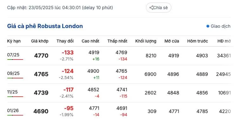The width and height of the screenshot is (239, 120).
Task: Click the Giao dịch status label
Action: pos(220,26)
